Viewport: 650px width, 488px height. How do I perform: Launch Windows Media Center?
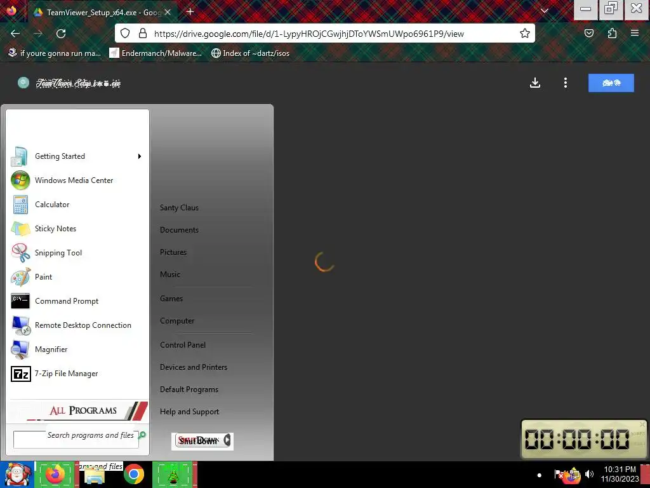point(77,180)
